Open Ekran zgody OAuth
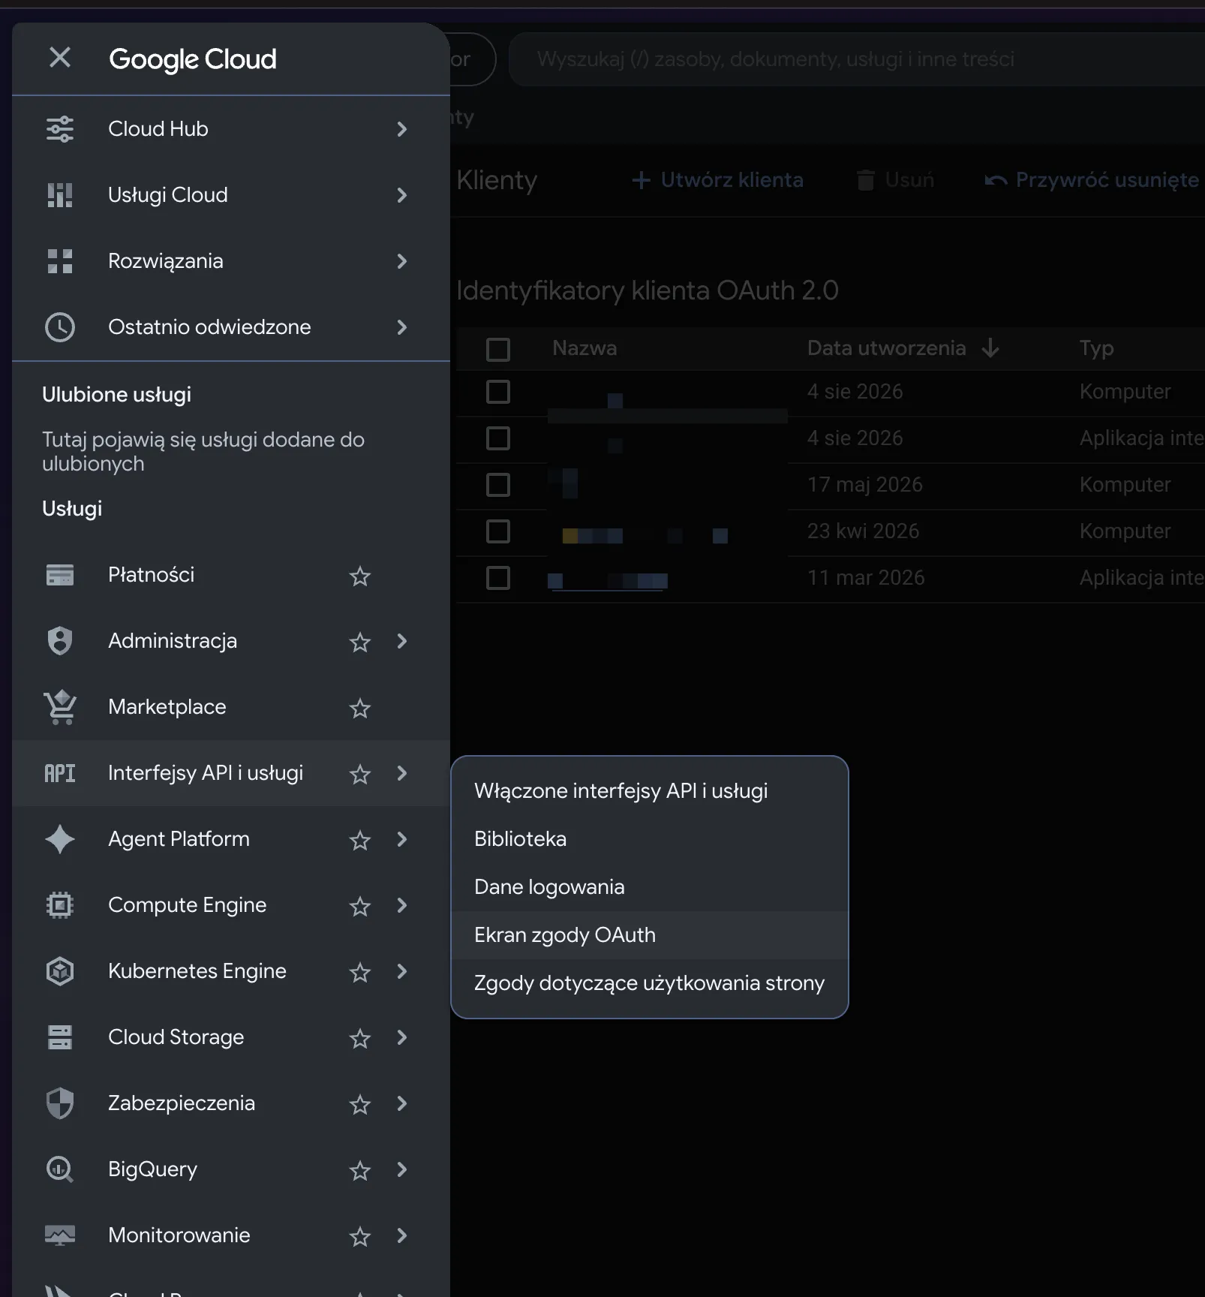Viewport: 1205px width, 1297px height. point(650,935)
